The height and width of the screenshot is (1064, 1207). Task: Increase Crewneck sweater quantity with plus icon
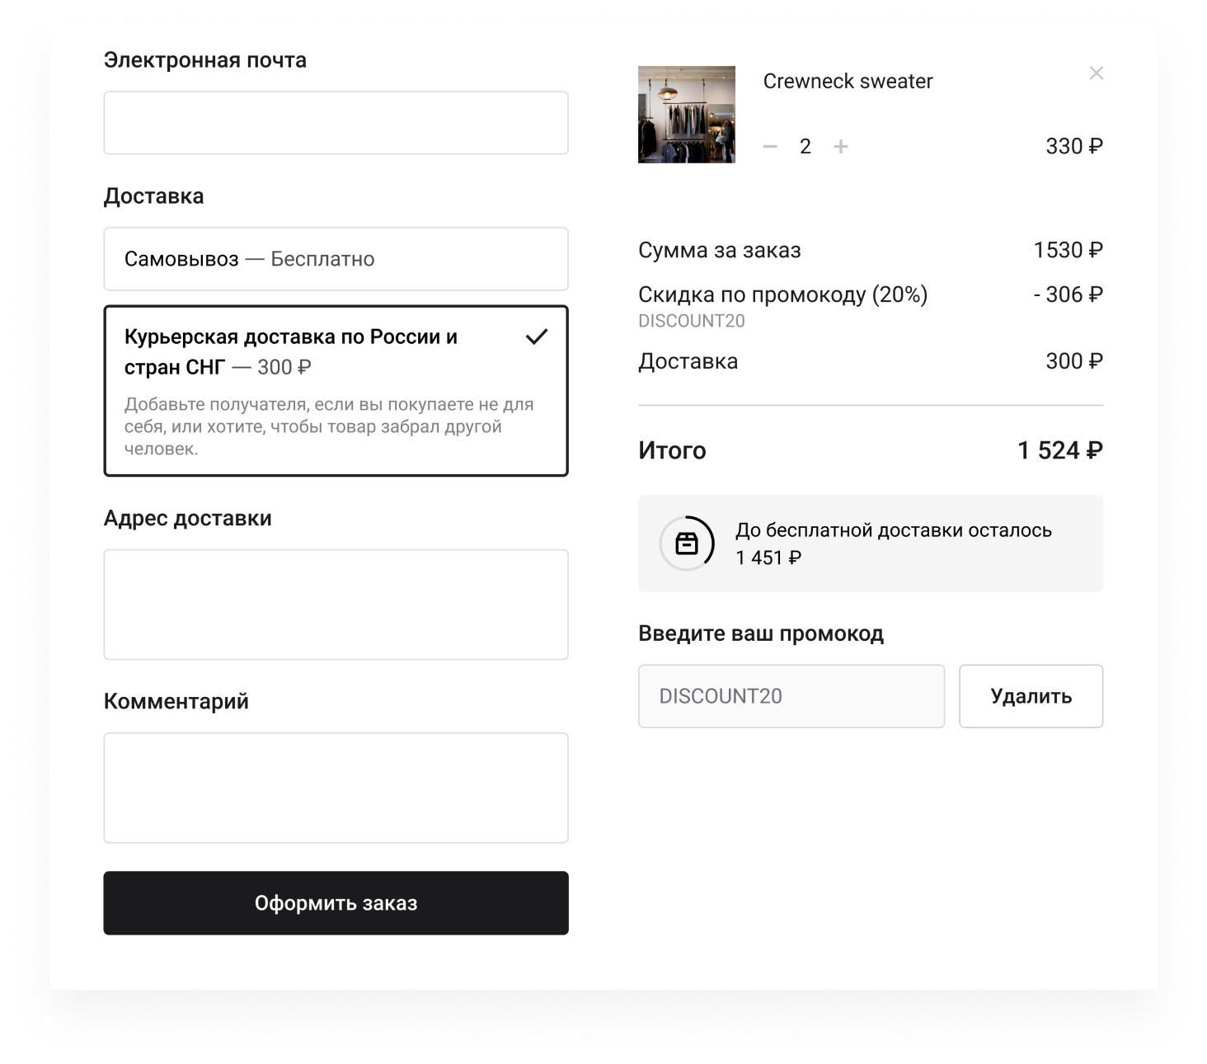coord(842,146)
